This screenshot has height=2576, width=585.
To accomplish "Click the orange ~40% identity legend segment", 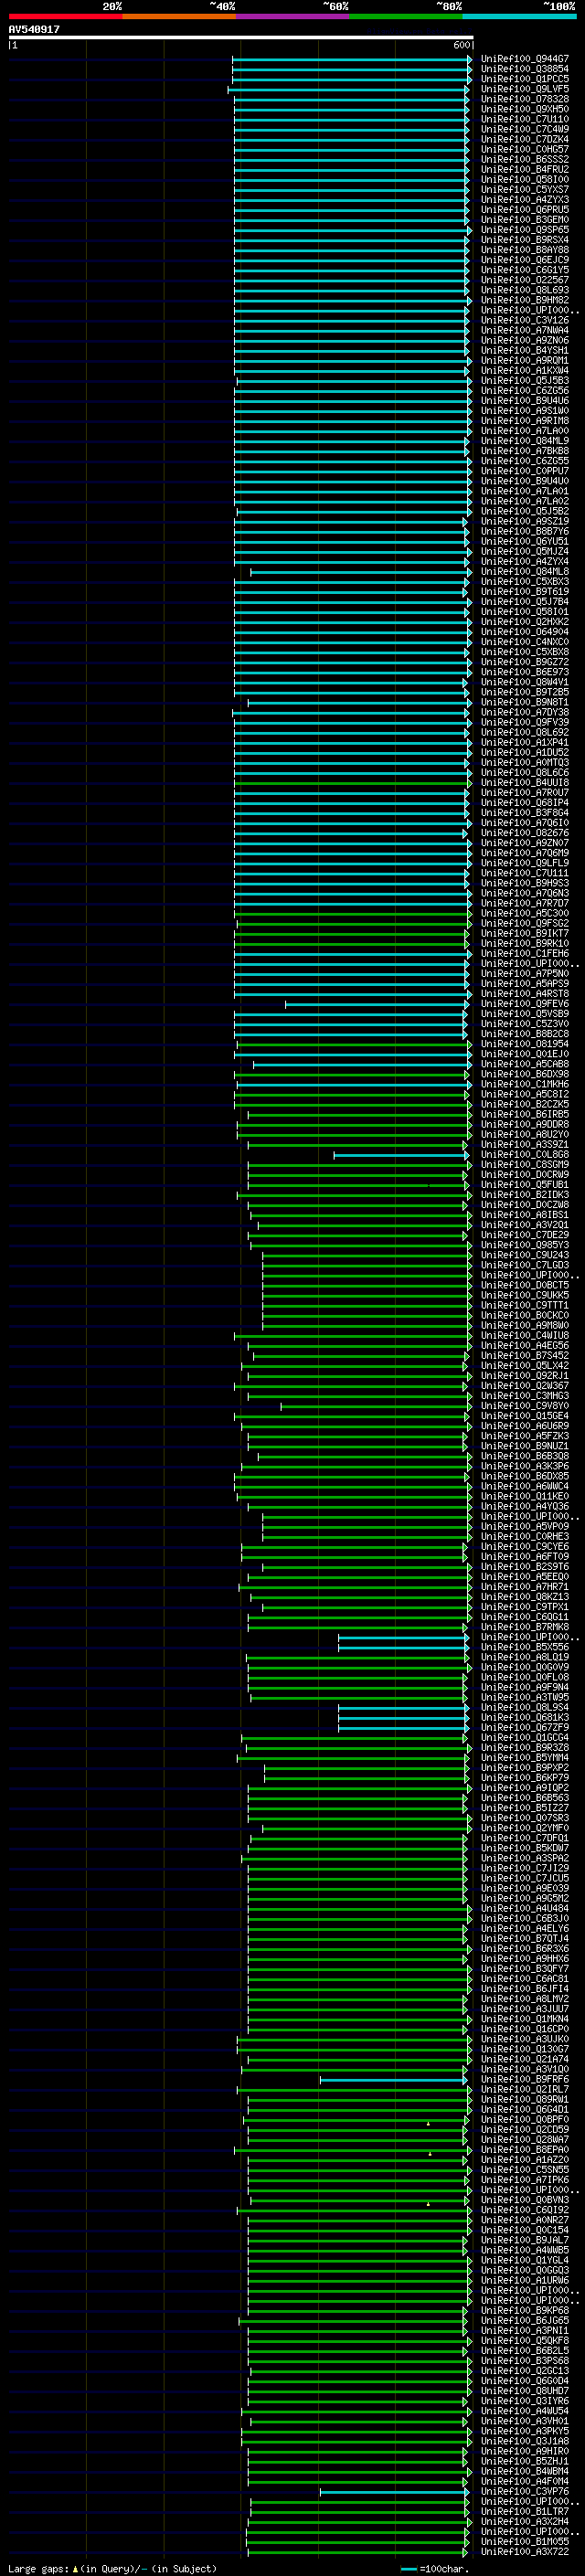I will (x=179, y=16).
